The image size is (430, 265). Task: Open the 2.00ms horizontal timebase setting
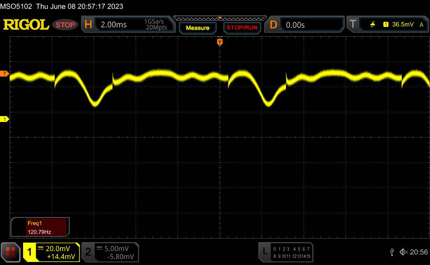pyautogui.click(x=114, y=25)
